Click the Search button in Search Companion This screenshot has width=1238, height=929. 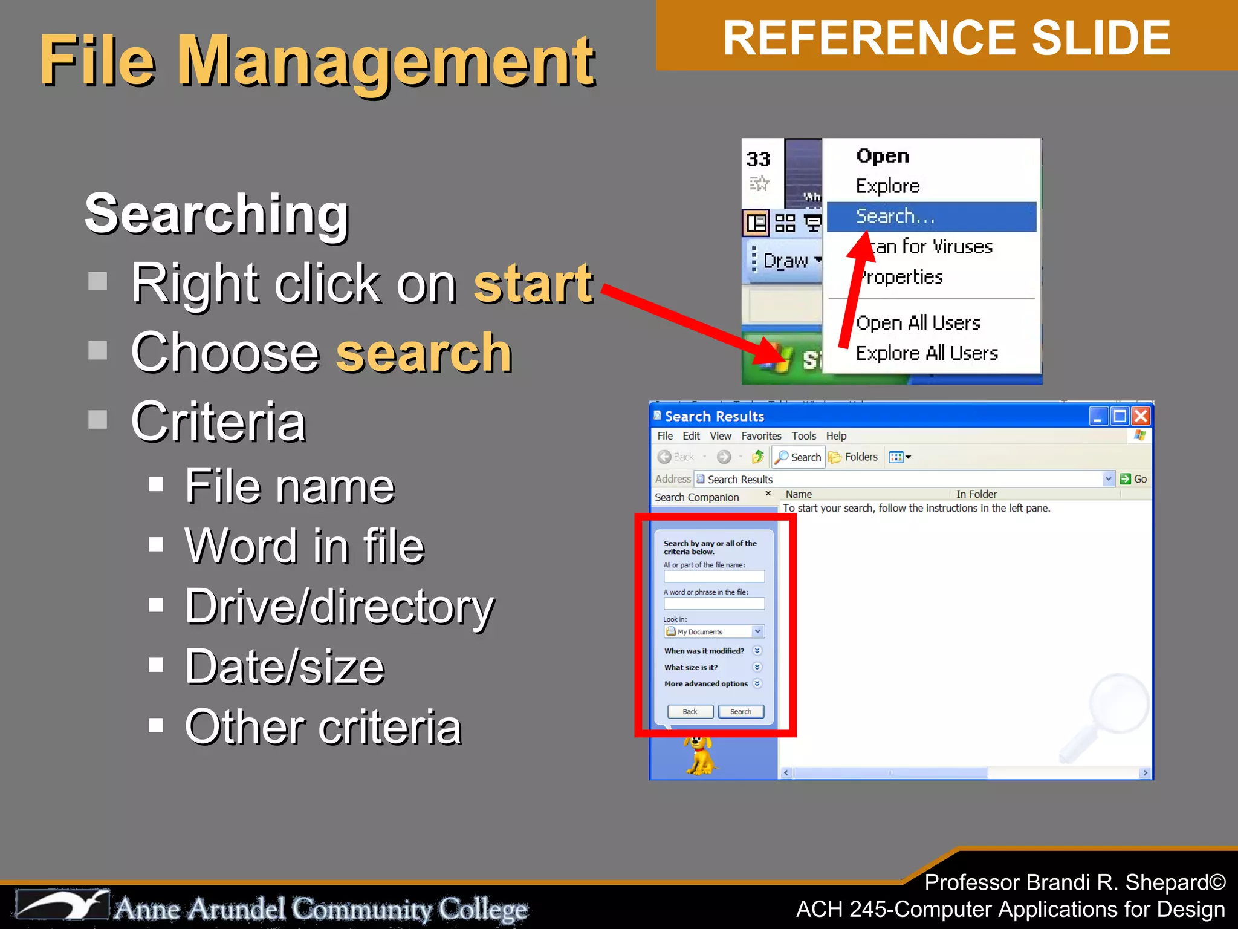(741, 712)
